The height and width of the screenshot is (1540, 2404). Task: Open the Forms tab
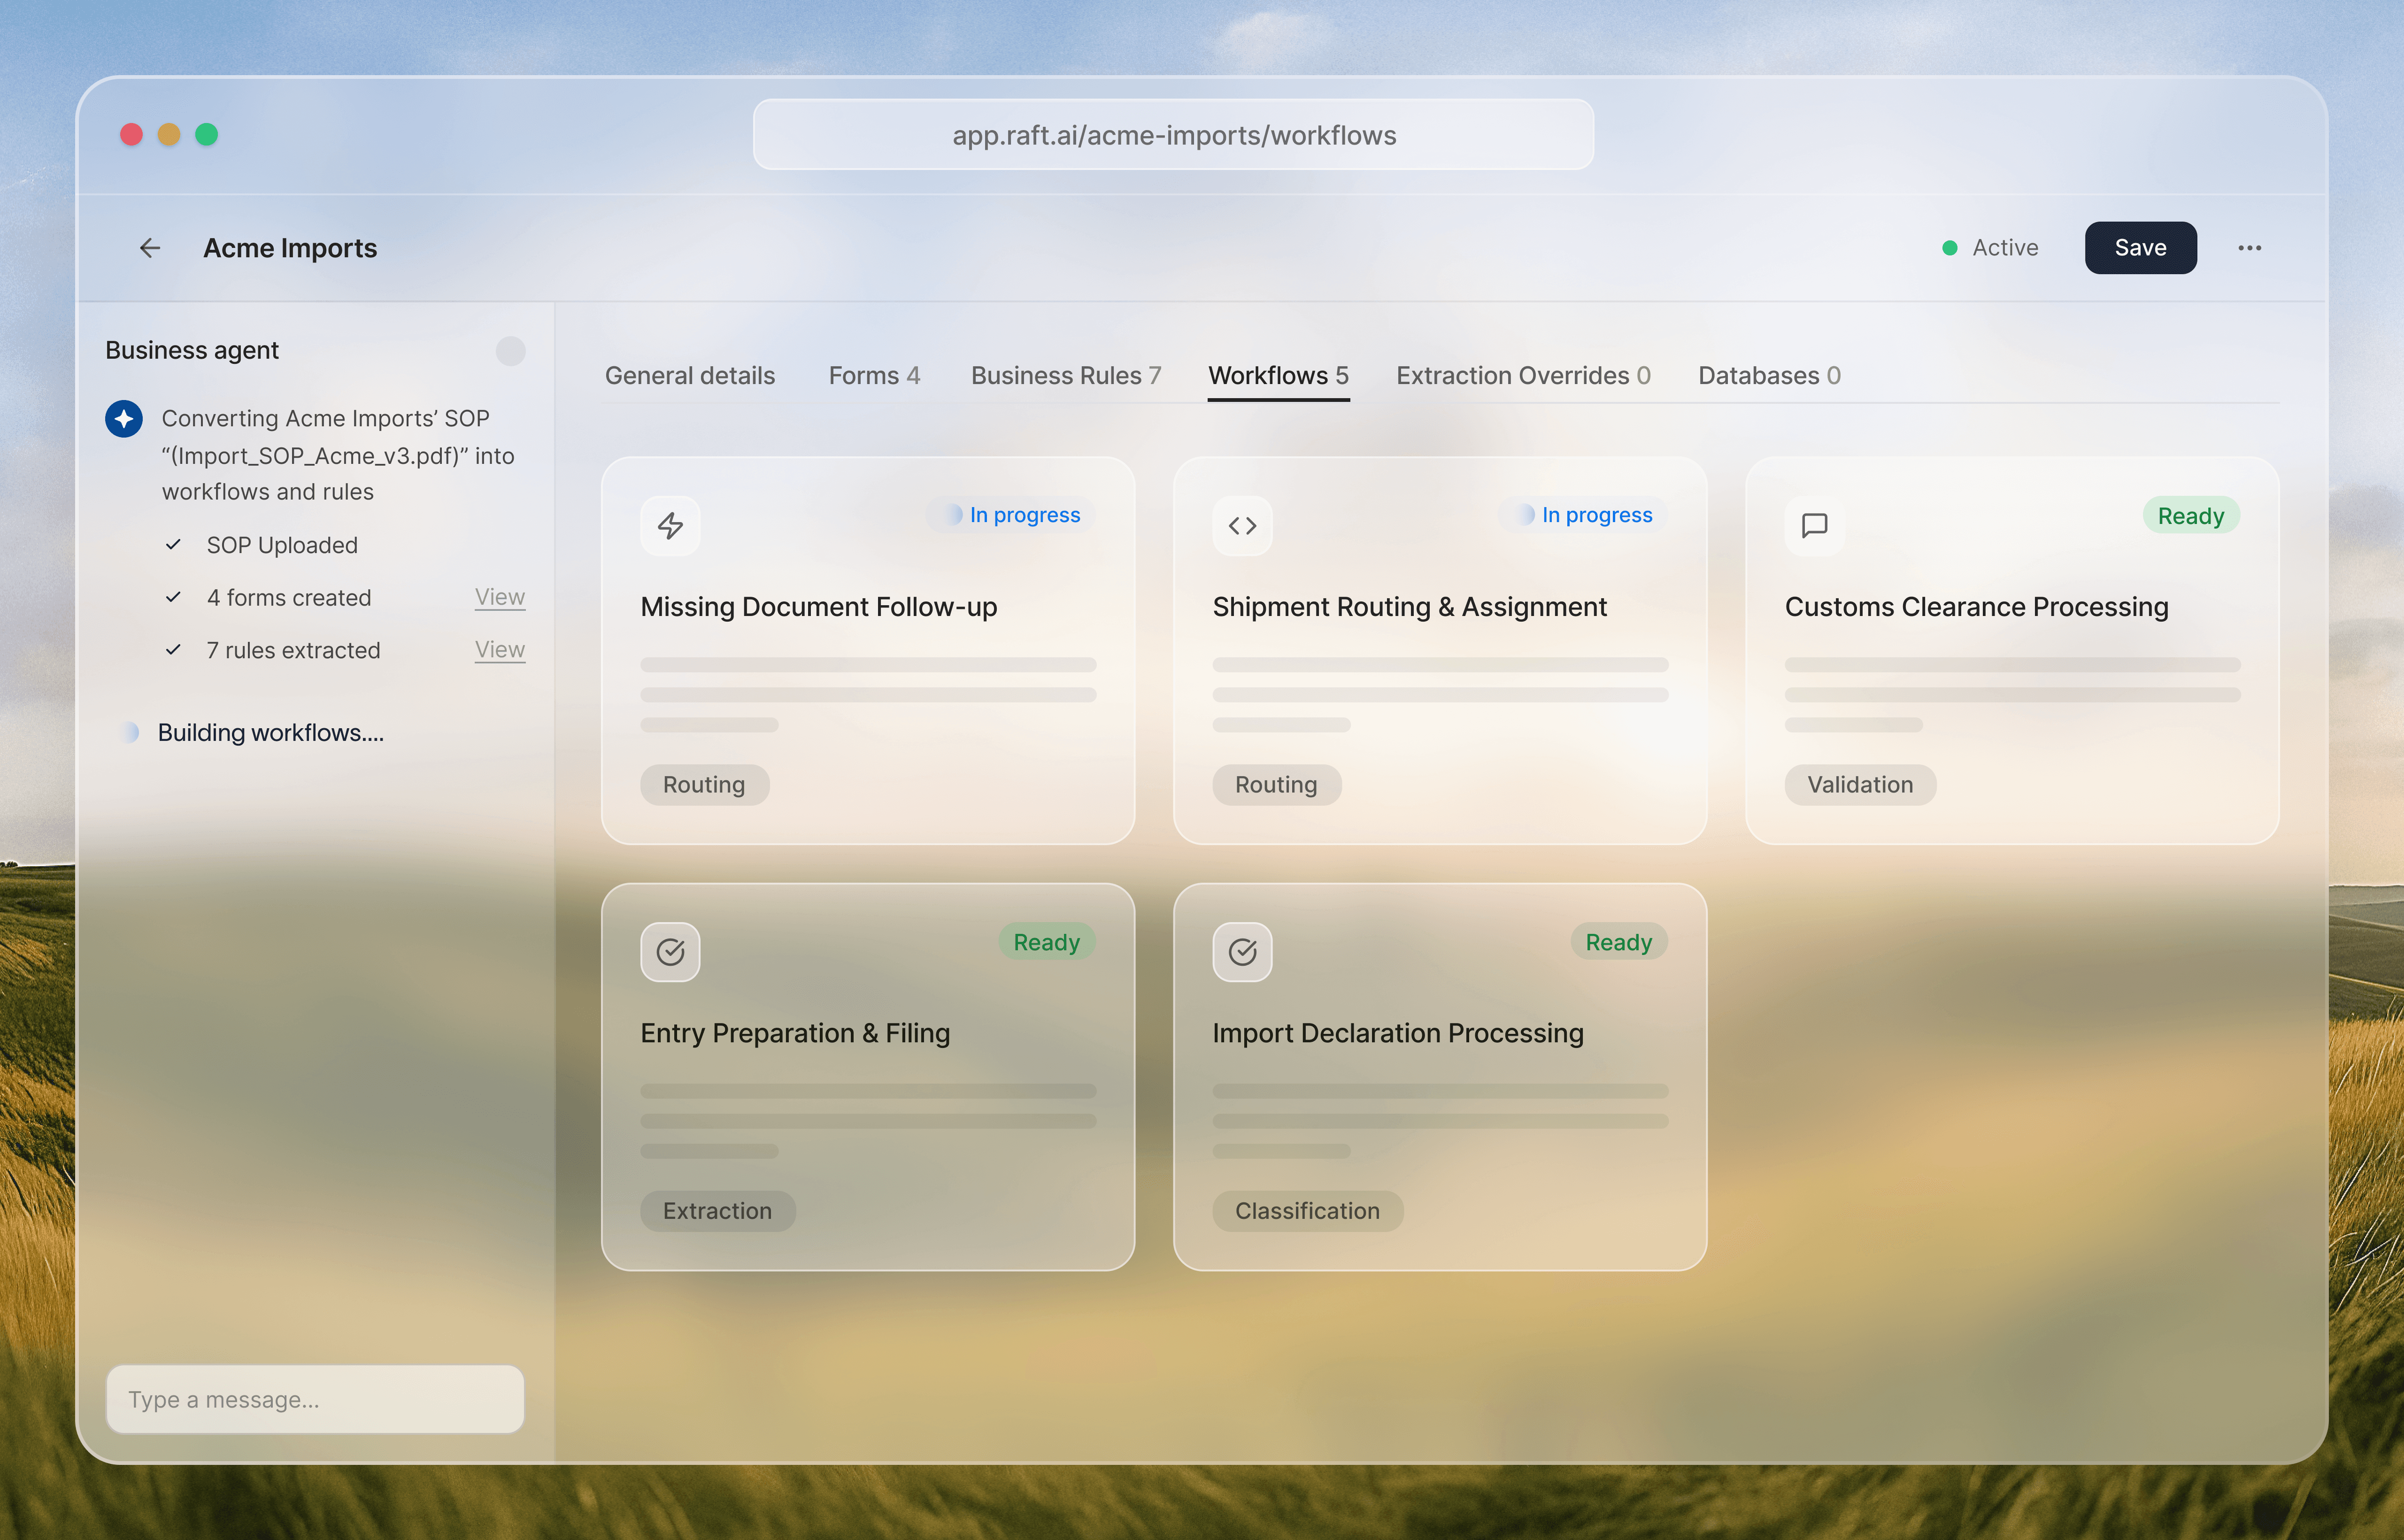pyautogui.click(x=873, y=376)
